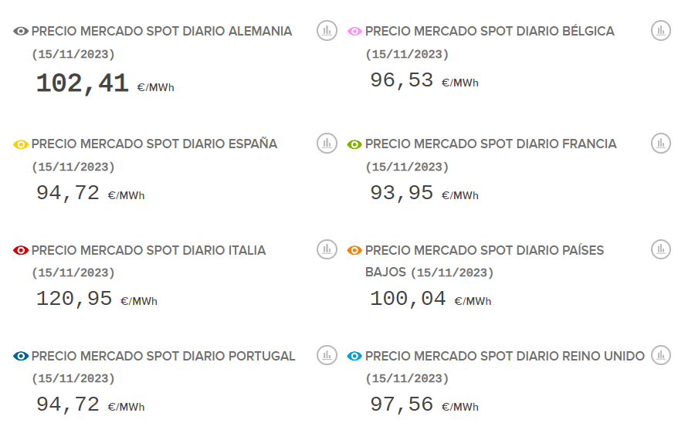Click the 94,72 €/MWh España value
Screen dimensions: 695x440
pyautogui.click(x=68, y=193)
